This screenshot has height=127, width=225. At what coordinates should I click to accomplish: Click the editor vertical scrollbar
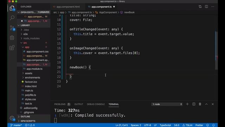click(x=217, y=50)
